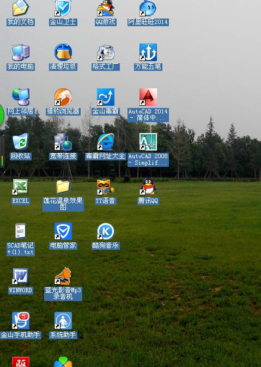This screenshot has height=367, width=261.
Task: Launch EXCEL shortcut icon
Action: 21,186
